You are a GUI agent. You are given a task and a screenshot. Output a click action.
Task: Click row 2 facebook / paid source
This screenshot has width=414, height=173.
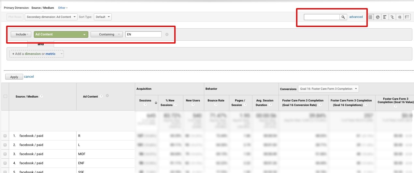click(x=31, y=145)
